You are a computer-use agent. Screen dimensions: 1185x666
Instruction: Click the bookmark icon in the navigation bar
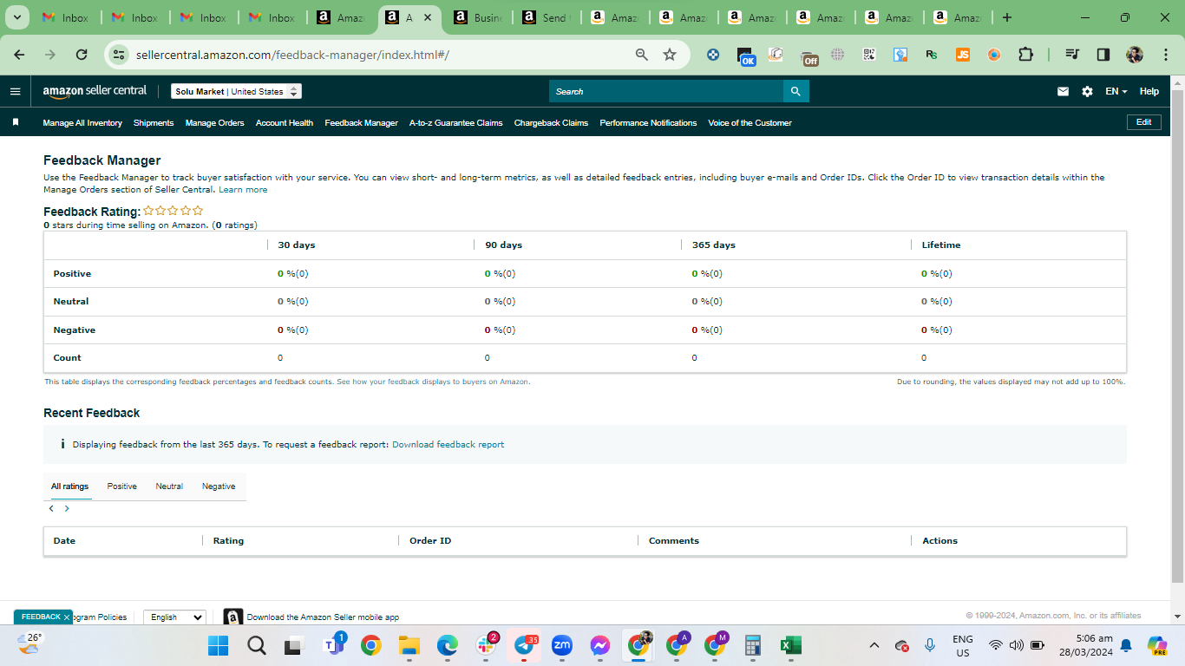click(16, 122)
